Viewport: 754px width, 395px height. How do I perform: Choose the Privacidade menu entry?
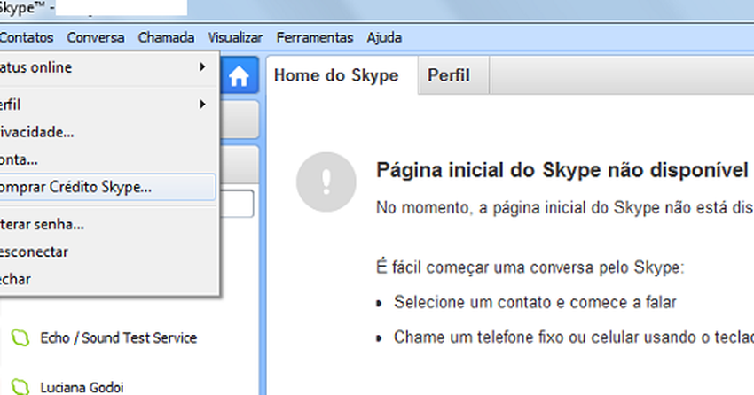point(107,132)
